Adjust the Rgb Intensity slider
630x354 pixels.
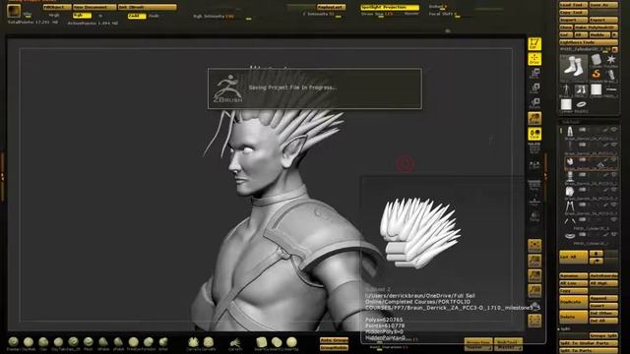[x=223, y=17]
